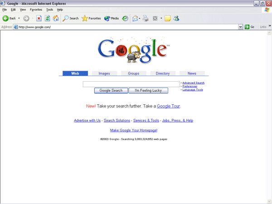Image resolution: width=272 pixels, height=204 pixels.
Task: Stop page loading with the red X icon
Action: (x=39, y=18)
